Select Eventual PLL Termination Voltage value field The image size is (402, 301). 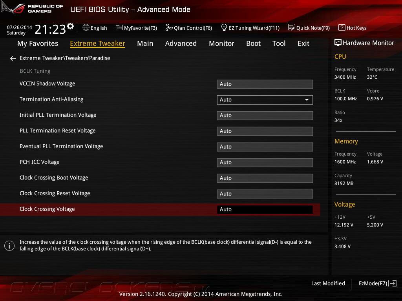265,147
